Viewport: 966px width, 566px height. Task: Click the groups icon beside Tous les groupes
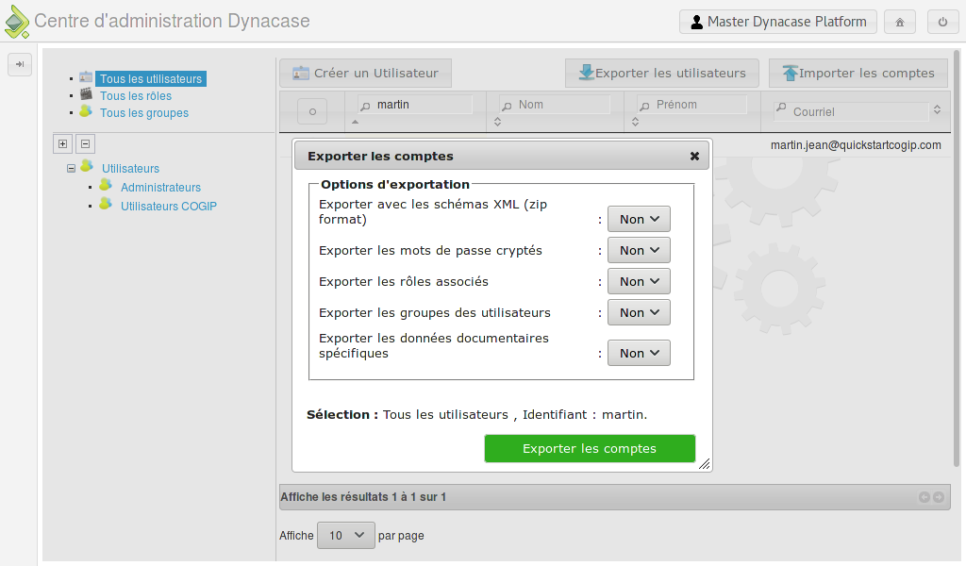click(86, 111)
